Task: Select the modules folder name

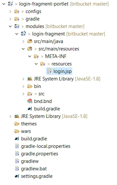Action: pyautogui.click(x=35, y=26)
